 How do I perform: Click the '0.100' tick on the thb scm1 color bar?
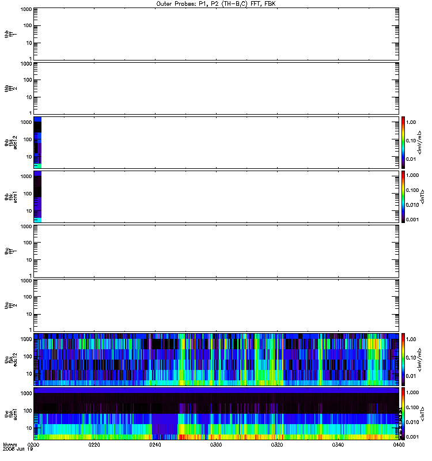412,190
